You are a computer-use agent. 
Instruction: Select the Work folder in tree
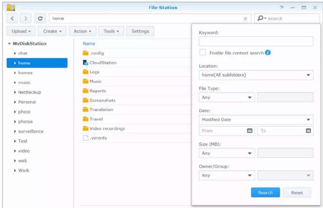pos(24,170)
